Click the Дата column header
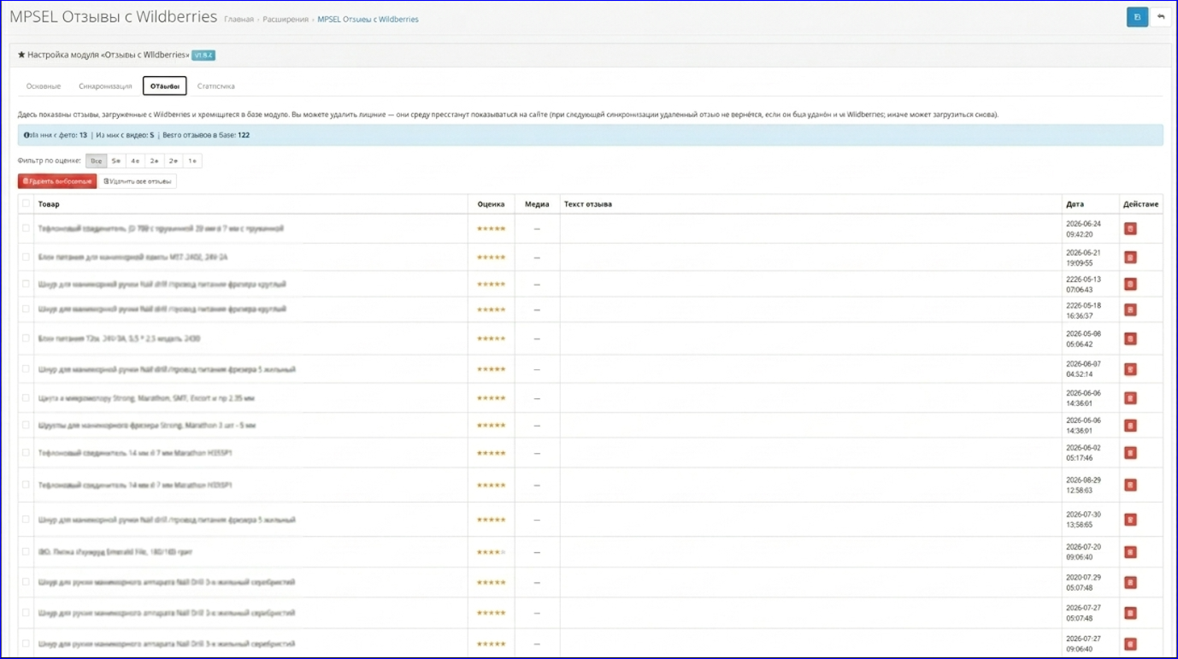The width and height of the screenshot is (1178, 659). (1075, 204)
